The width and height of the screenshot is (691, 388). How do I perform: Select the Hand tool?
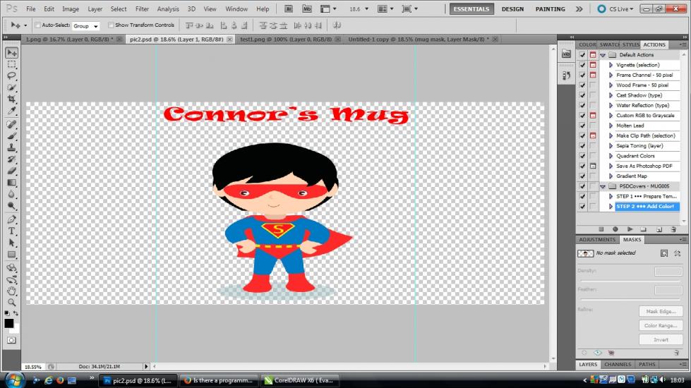(x=11, y=291)
